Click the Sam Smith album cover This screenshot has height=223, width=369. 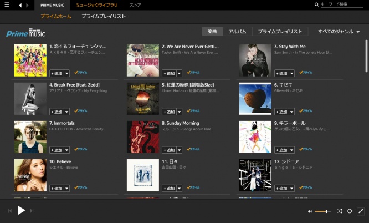click(x=255, y=60)
